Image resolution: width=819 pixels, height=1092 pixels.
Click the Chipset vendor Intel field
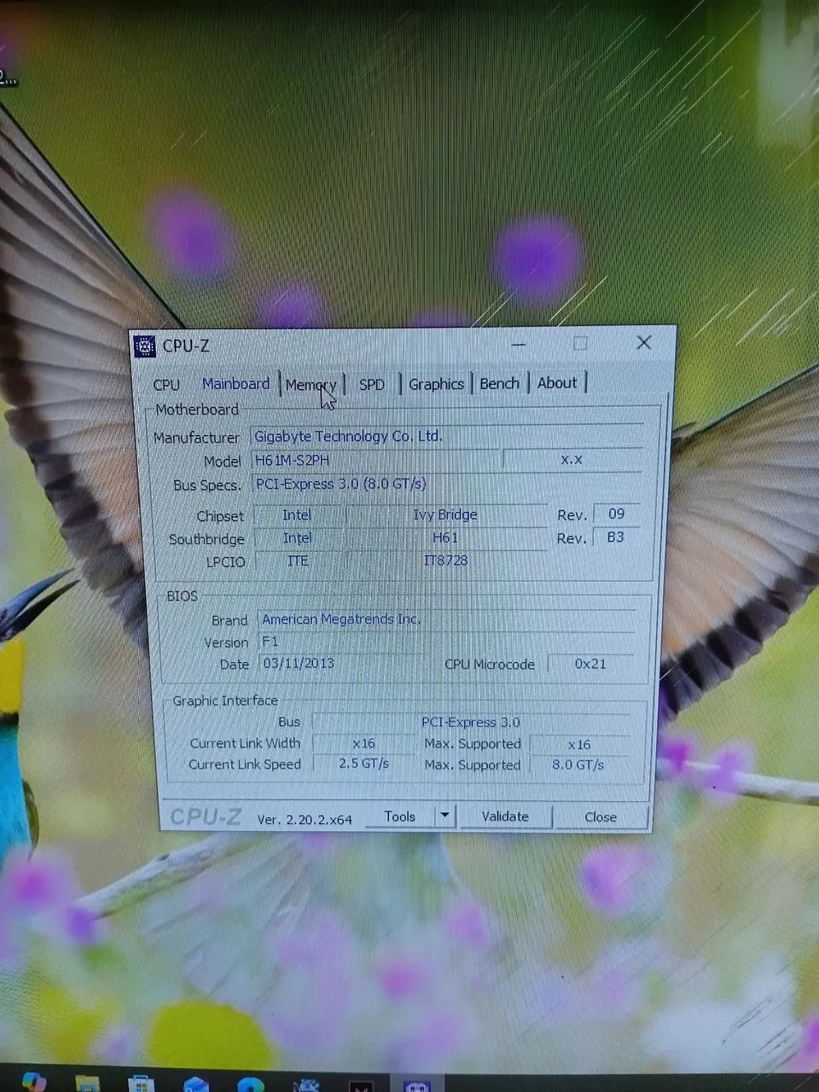298,515
